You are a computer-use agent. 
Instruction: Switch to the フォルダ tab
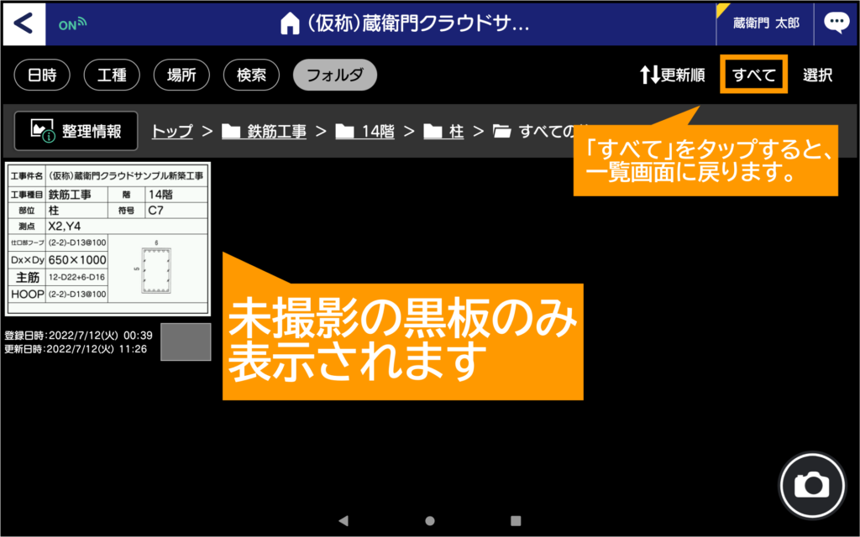(x=334, y=75)
